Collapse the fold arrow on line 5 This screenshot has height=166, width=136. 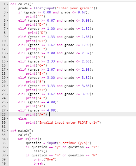(7, 20)
